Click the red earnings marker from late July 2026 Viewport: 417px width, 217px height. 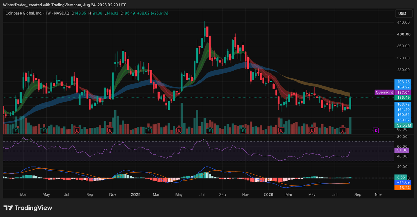click(343, 131)
